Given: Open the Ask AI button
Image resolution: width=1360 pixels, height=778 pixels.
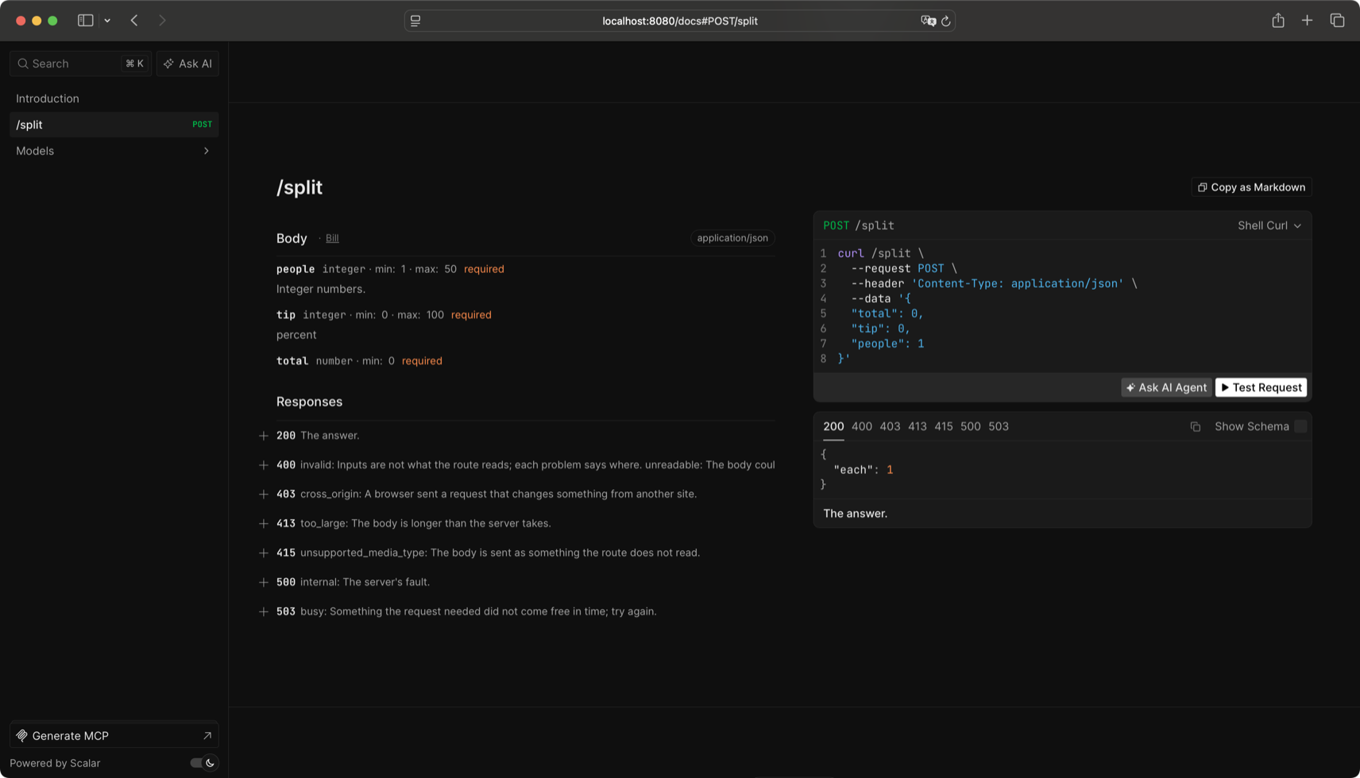Looking at the screenshot, I should [187, 64].
